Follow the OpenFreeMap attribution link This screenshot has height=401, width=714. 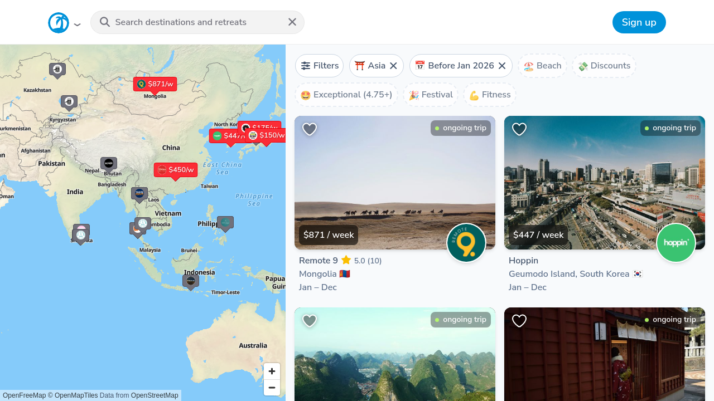pos(25,395)
